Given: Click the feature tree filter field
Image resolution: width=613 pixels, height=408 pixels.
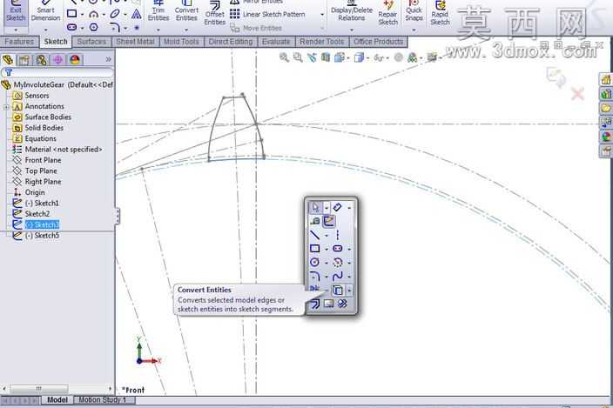Looking at the screenshot, I should coord(57,72).
